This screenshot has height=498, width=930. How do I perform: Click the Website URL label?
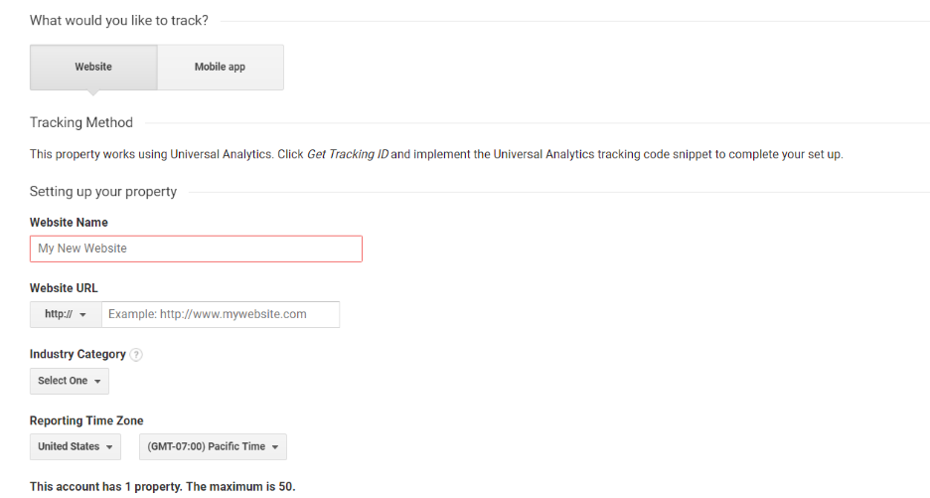64,288
